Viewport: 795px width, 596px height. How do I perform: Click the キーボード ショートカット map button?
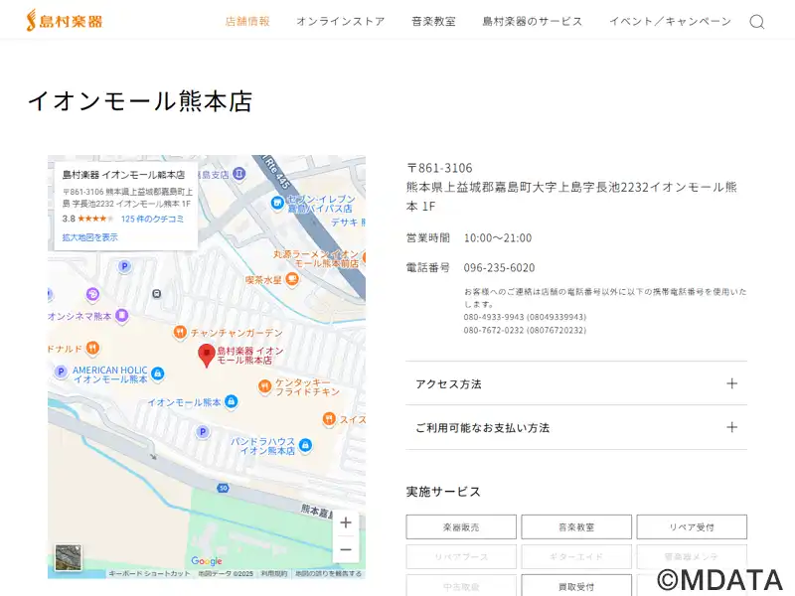point(149,574)
